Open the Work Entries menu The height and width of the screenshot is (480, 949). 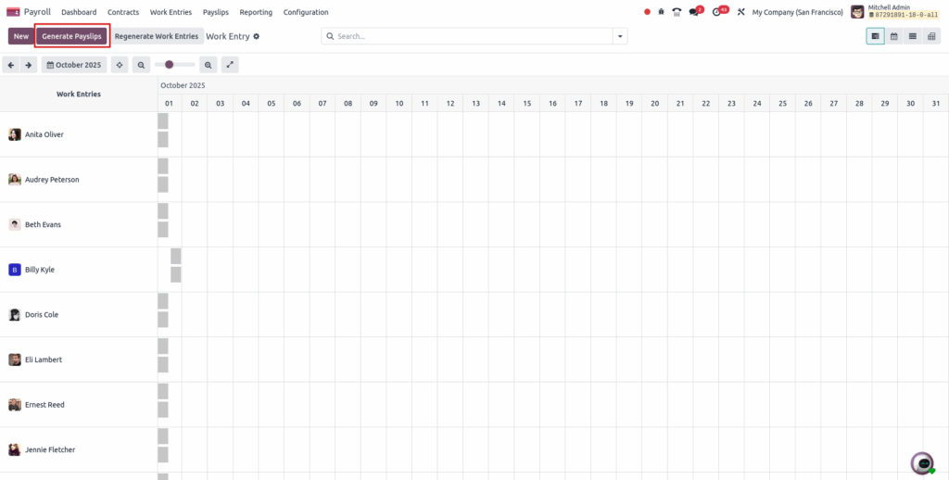tap(171, 12)
